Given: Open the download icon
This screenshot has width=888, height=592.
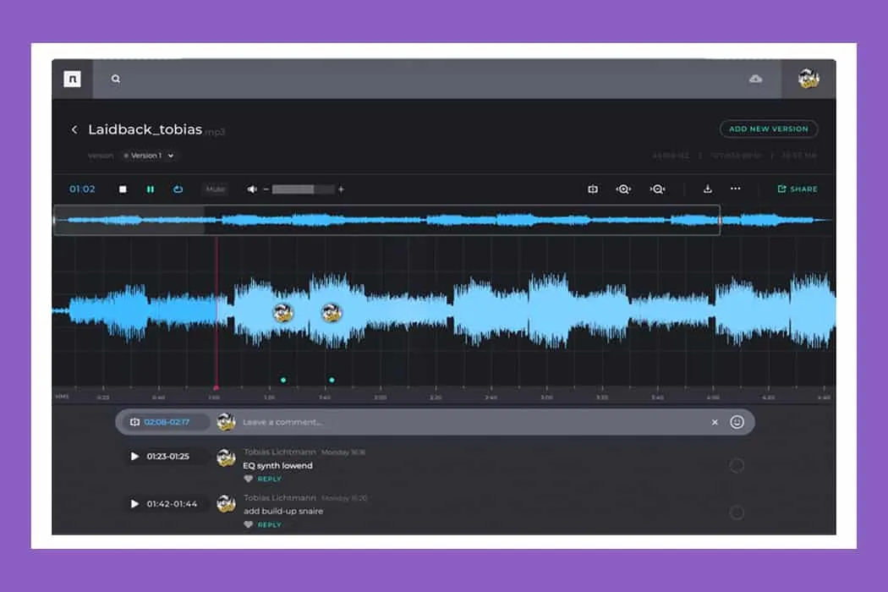Looking at the screenshot, I should point(709,189).
